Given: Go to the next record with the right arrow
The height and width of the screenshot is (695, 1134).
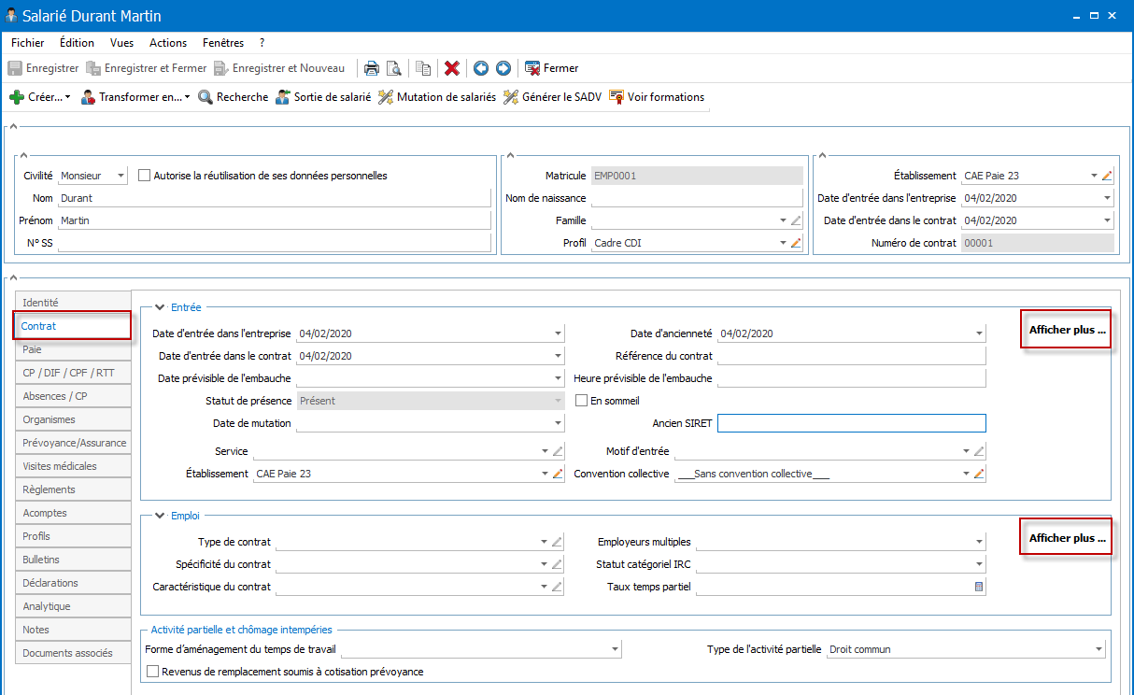Looking at the screenshot, I should 503,68.
